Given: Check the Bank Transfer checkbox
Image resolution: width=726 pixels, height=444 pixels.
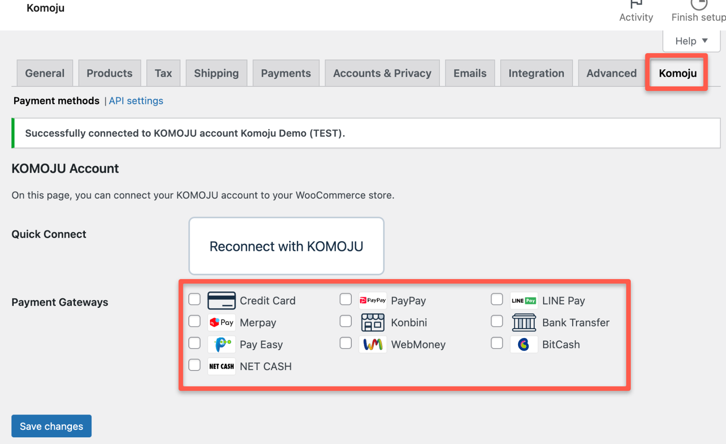Looking at the screenshot, I should click(497, 321).
